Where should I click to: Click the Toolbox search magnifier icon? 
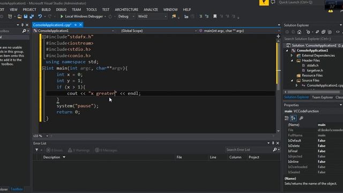pyautogui.click(x=24, y=31)
